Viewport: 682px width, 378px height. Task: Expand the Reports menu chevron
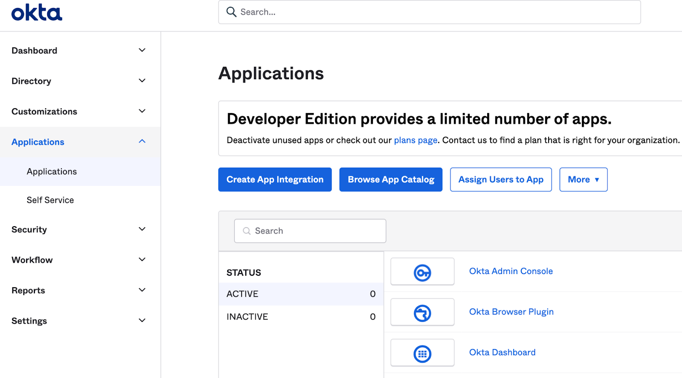coord(142,290)
